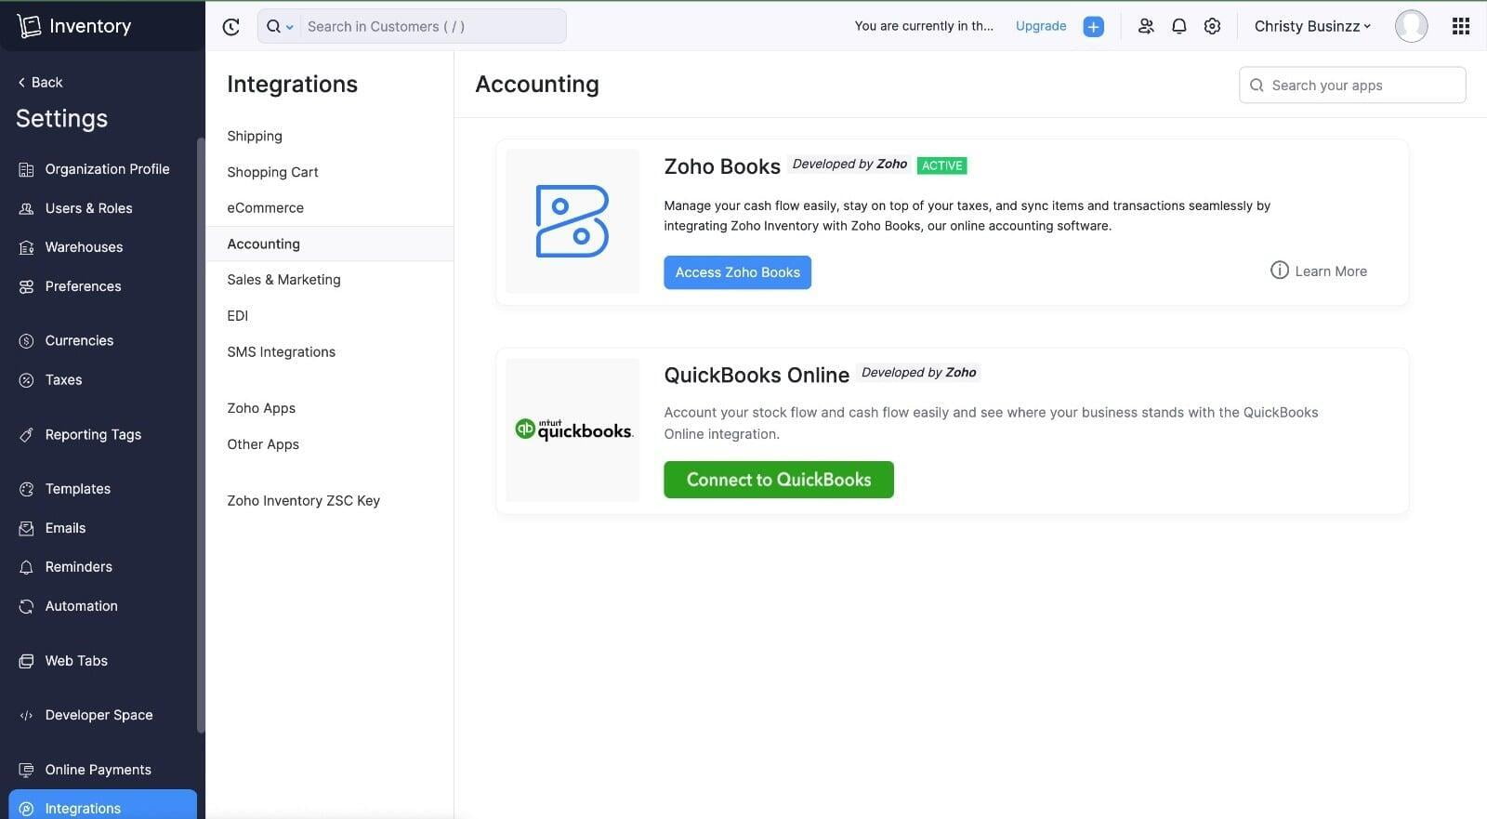Viewport: 1487px width, 819px height.
Task: Open the notifications bell icon
Action: 1178,26
